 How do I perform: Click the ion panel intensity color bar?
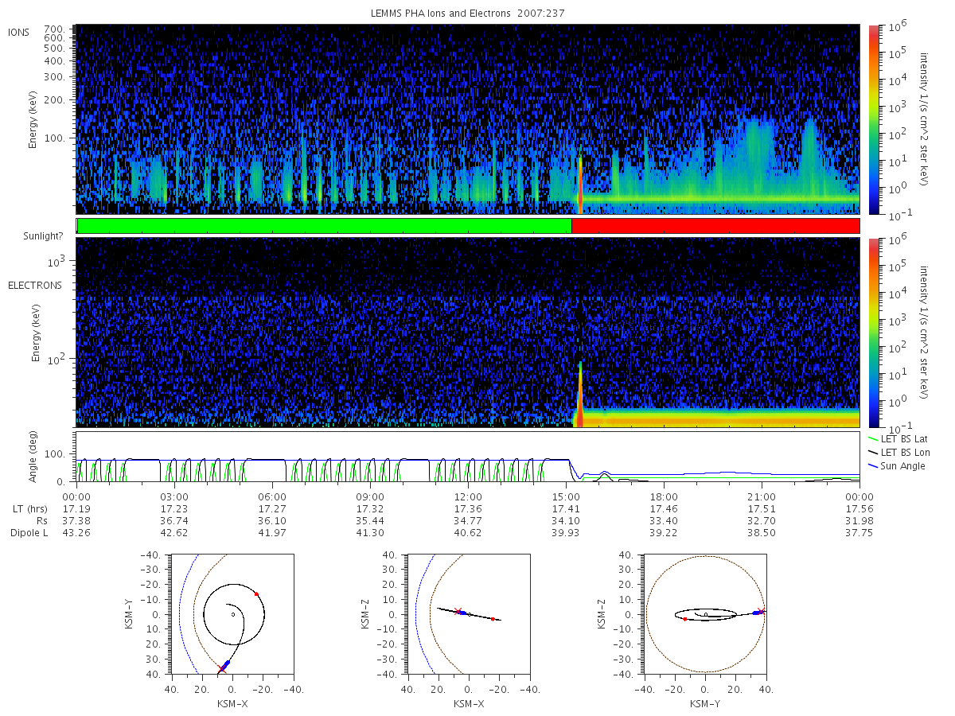tap(873, 119)
